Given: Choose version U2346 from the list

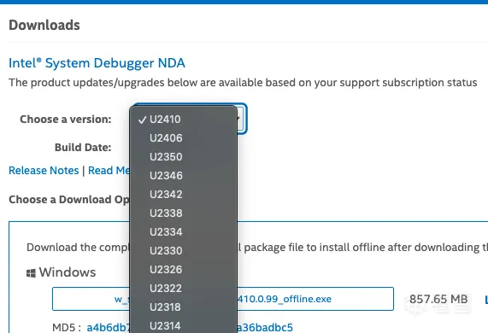Looking at the screenshot, I should point(183,176).
